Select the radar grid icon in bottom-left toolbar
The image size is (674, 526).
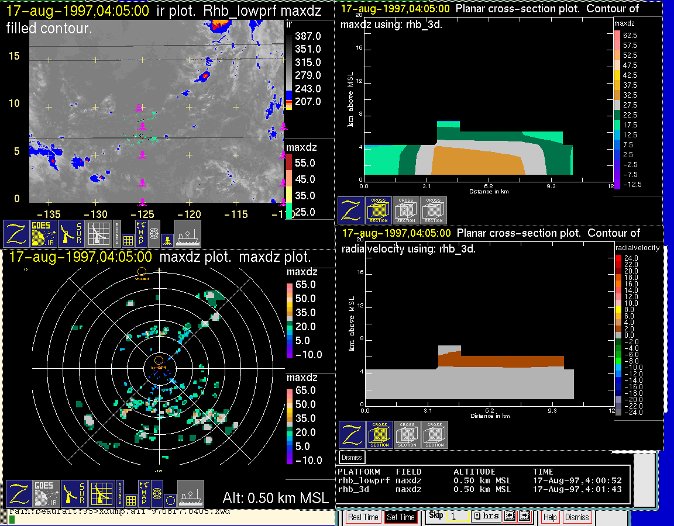click(102, 494)
